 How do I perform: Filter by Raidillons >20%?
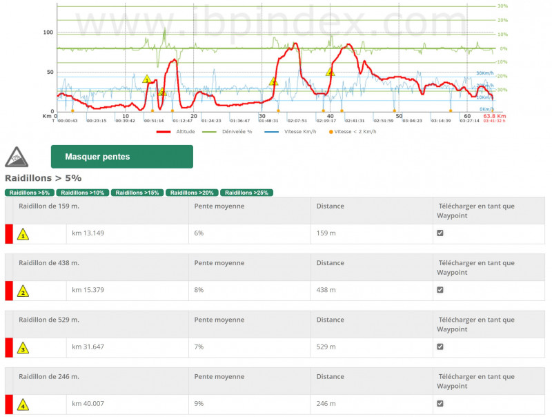coord(192,193)
